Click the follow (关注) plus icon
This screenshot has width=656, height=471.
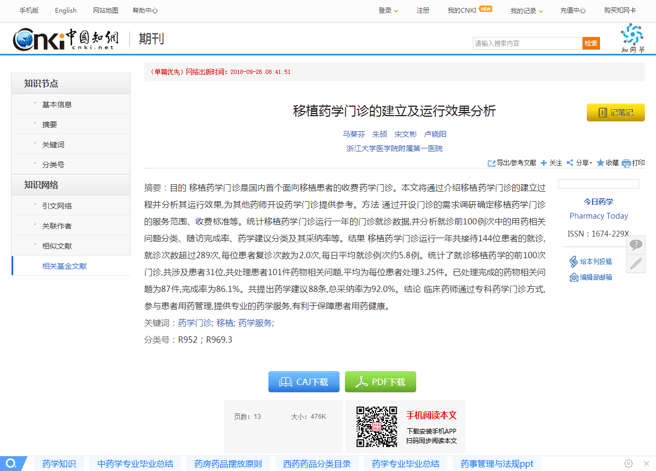(x=543, y=163)
